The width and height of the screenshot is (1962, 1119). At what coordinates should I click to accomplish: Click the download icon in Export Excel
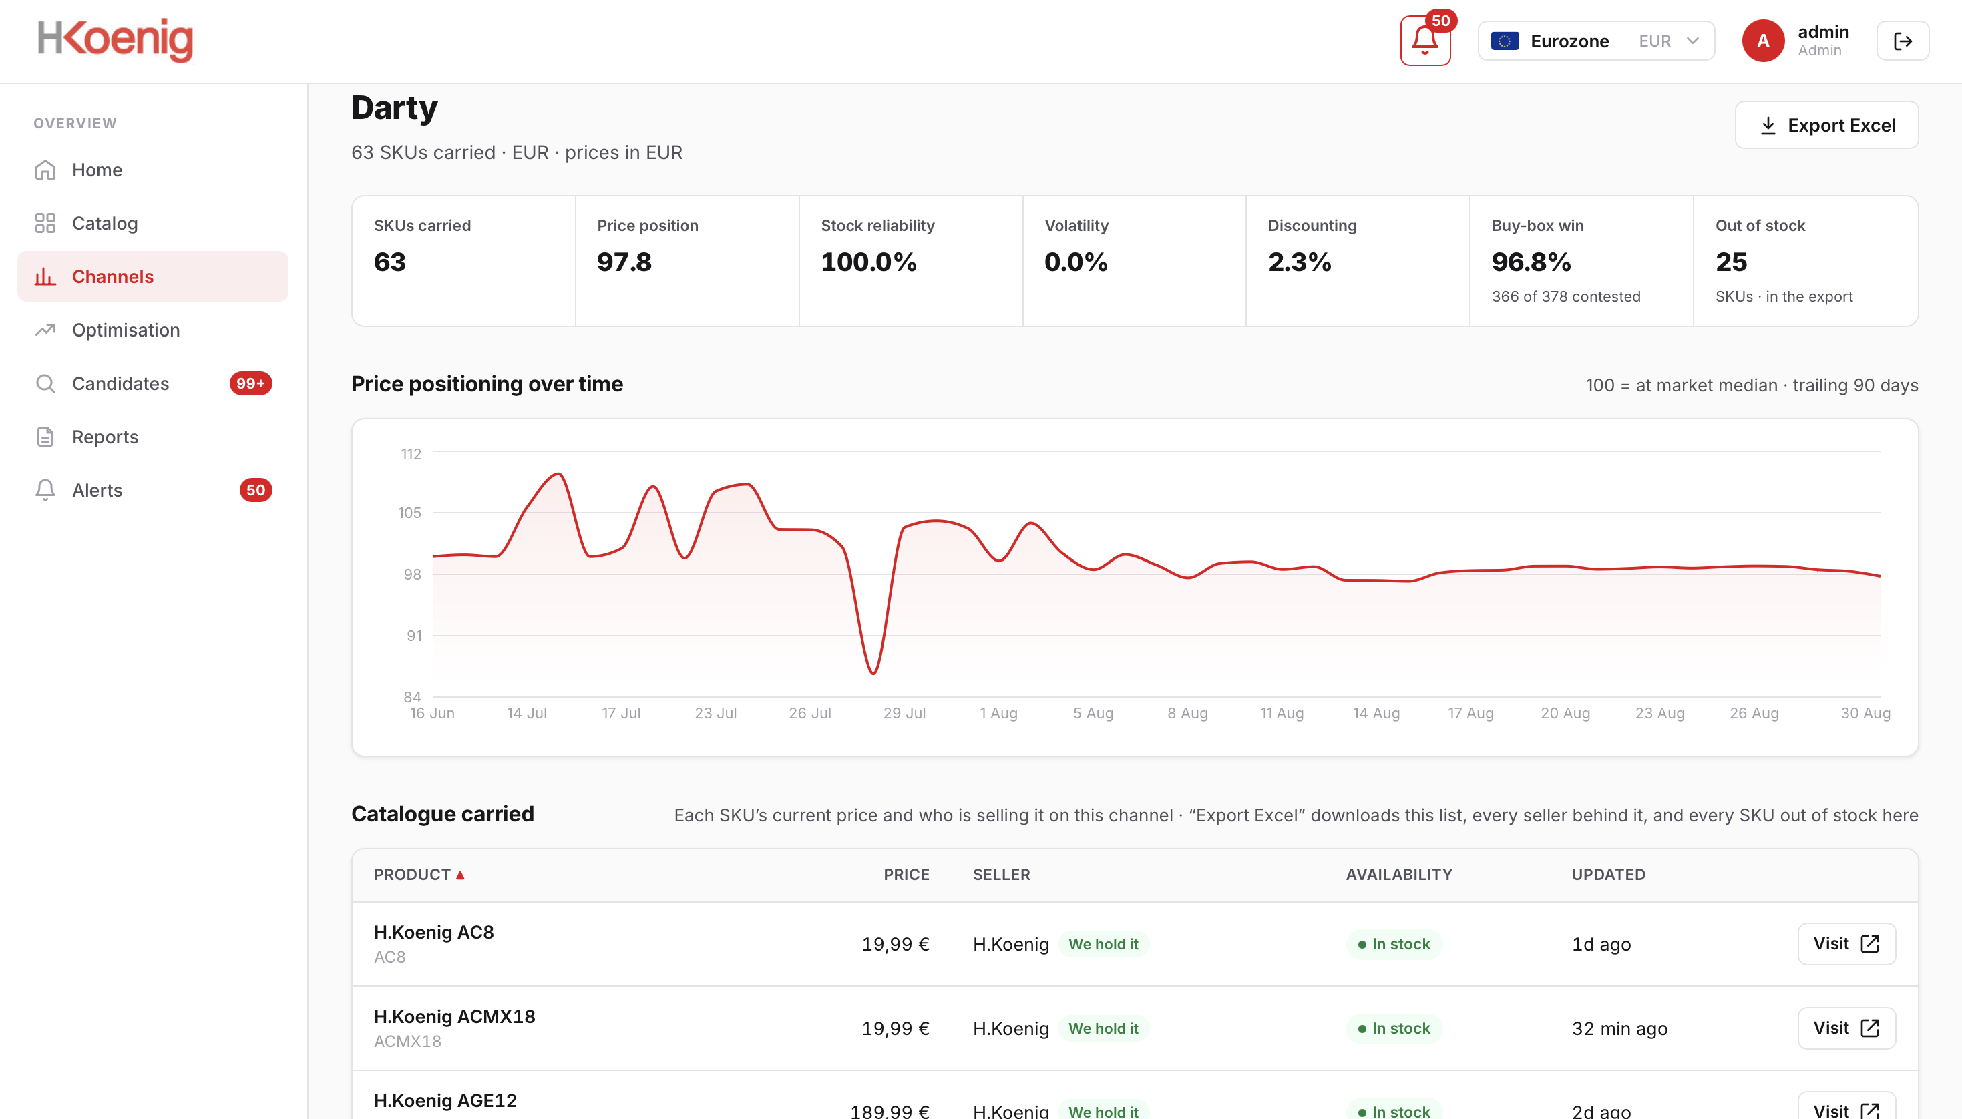(x=1768, y=126)
